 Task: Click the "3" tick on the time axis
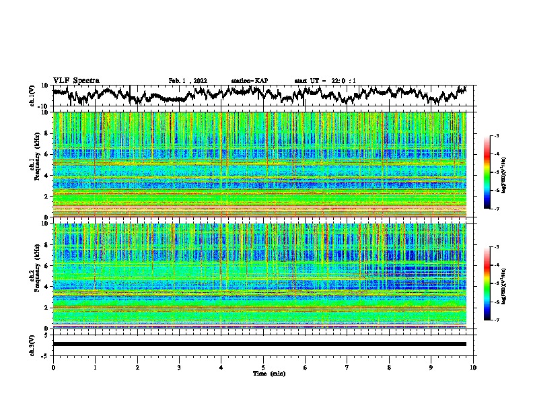pos(179,368)
